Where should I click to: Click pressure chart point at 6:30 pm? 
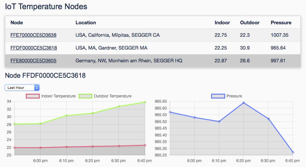[x=269, y=119]
